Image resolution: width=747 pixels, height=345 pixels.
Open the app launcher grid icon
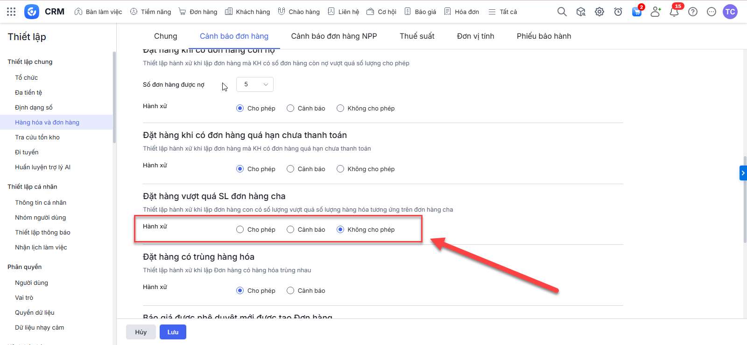point(11,12)
